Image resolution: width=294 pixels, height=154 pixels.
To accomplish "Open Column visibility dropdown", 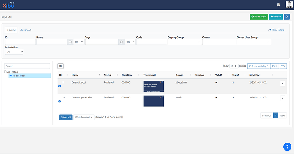I will (x=259, y=66).
